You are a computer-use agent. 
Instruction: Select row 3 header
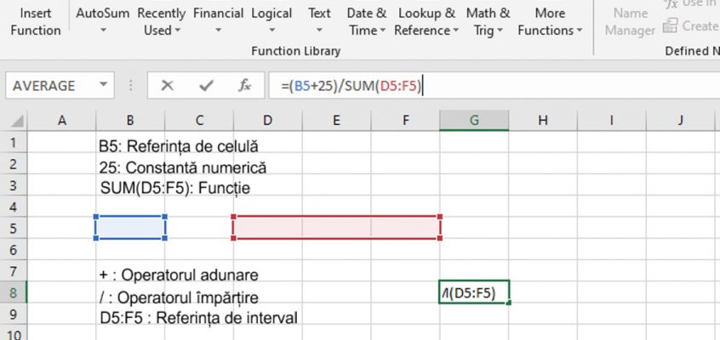[x=14, y=185]
